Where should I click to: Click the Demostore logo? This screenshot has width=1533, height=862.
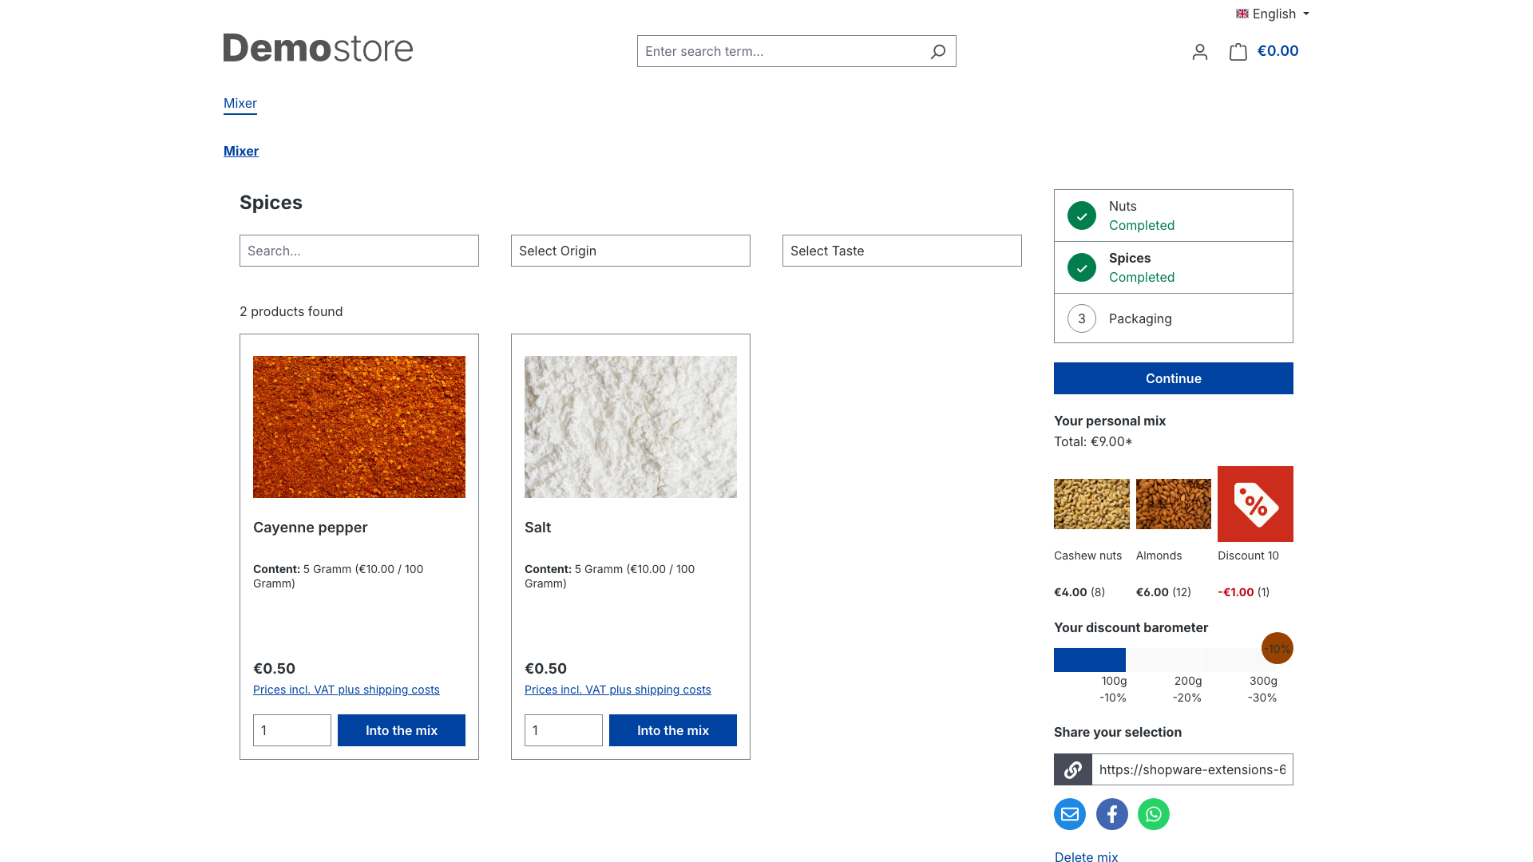coord(318,48)
